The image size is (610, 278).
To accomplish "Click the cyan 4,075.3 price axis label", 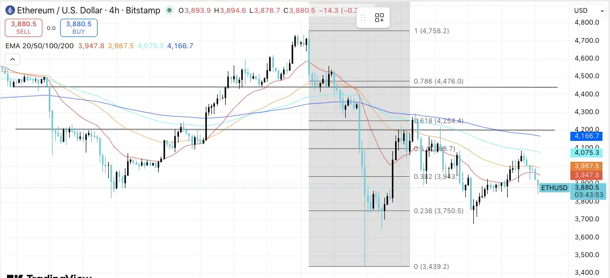I will 586,153.
